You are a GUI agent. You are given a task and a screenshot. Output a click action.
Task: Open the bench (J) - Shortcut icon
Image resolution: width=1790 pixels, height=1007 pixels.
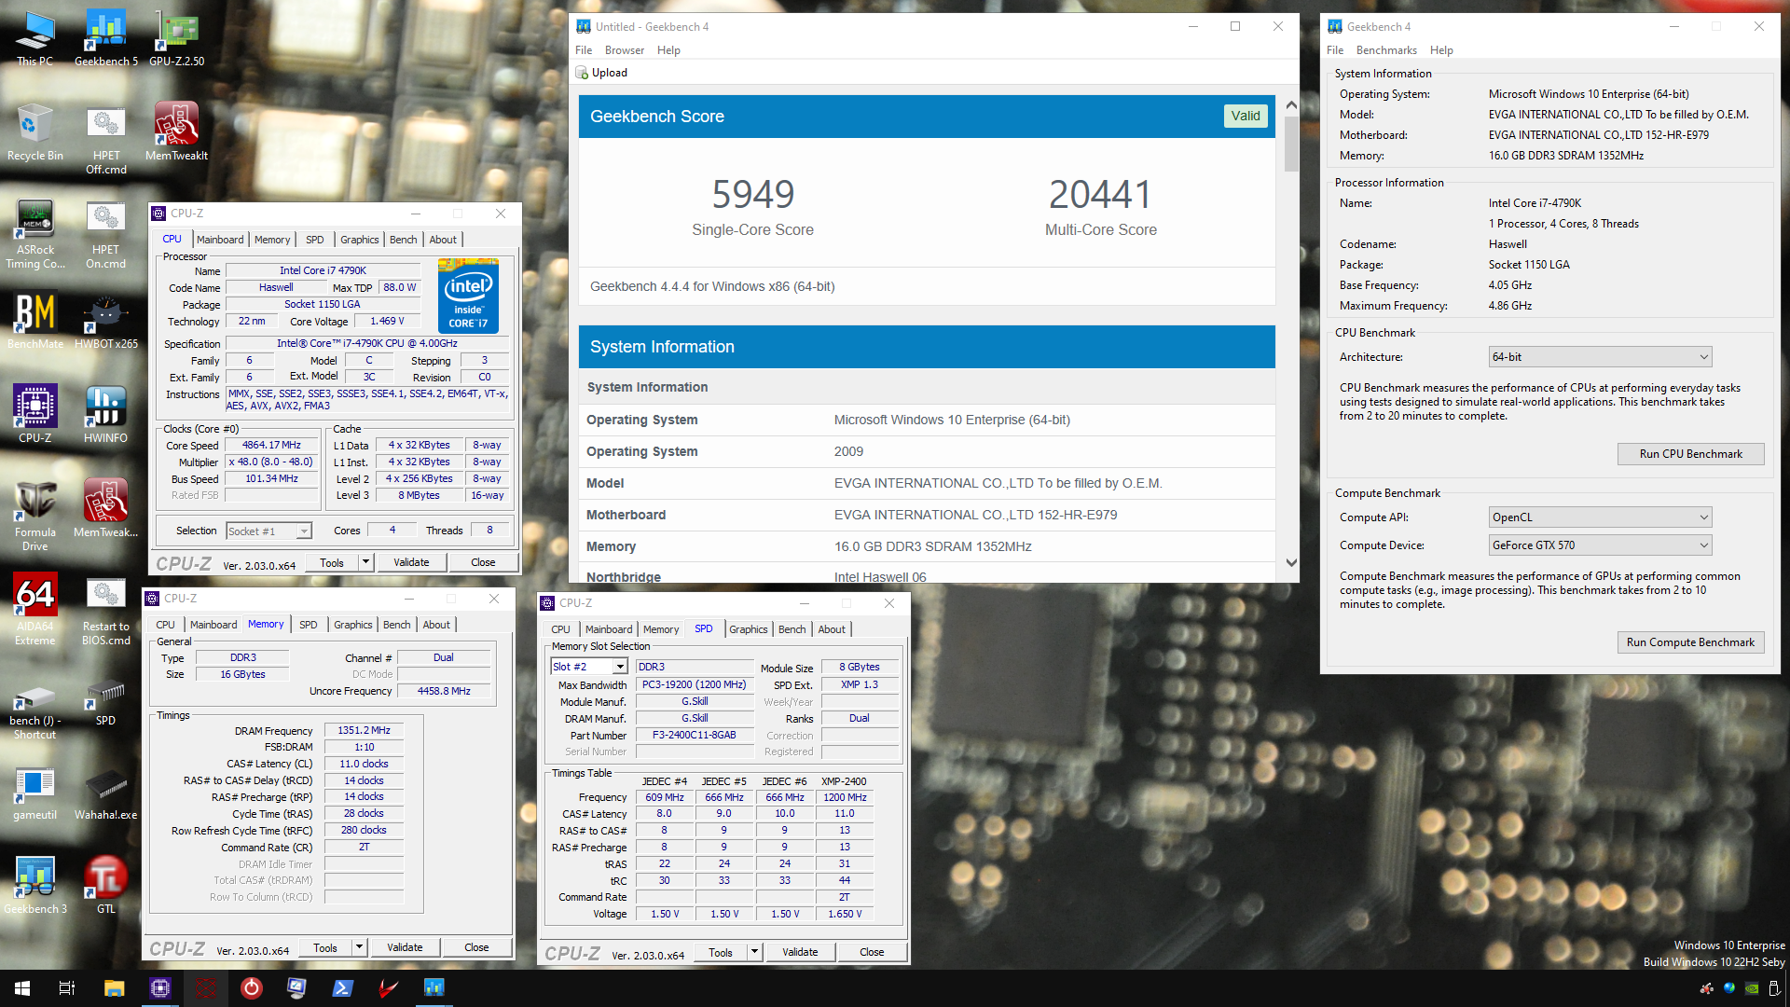(x=34, y=710)
